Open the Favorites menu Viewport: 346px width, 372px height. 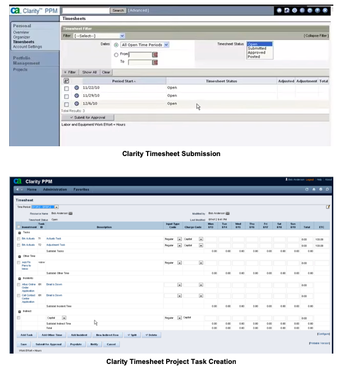point(81,189)
